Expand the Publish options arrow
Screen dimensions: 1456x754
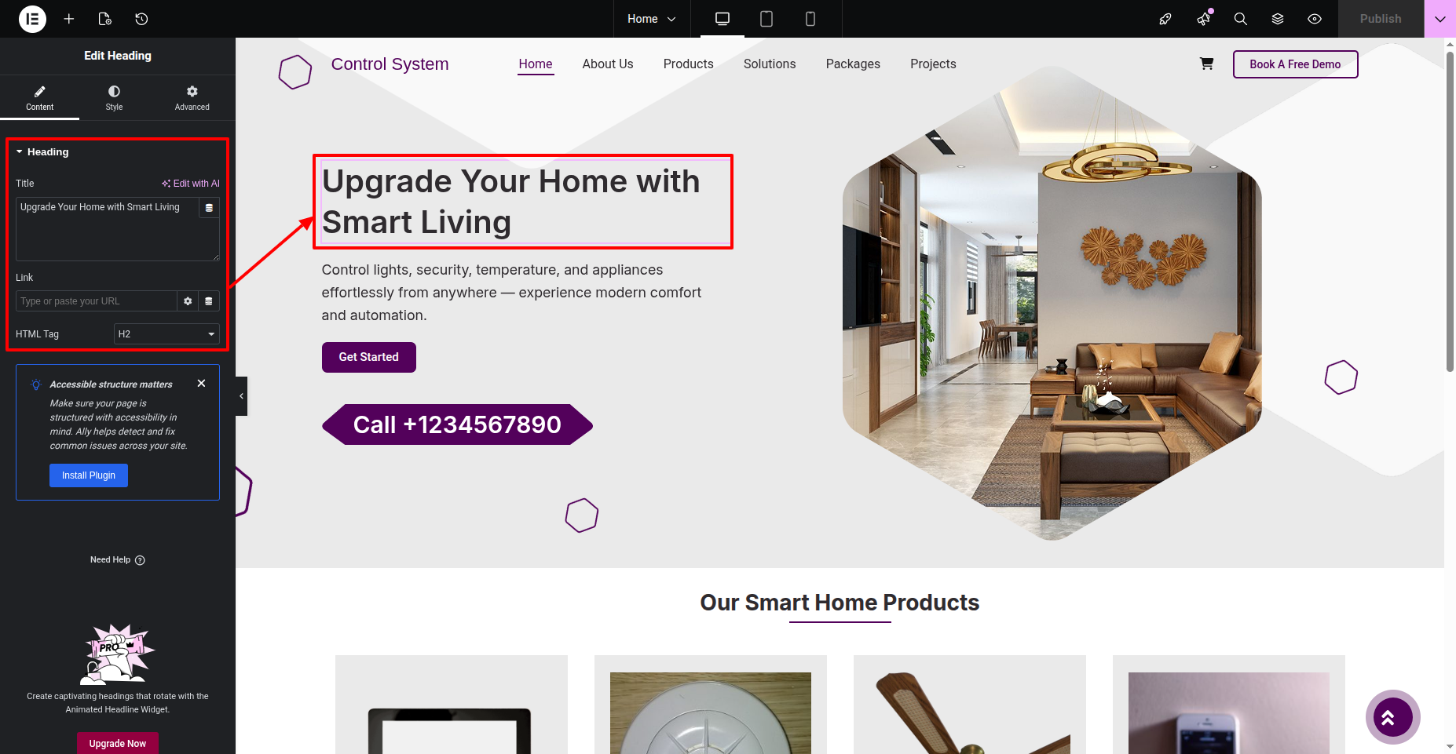(1440, 19)
